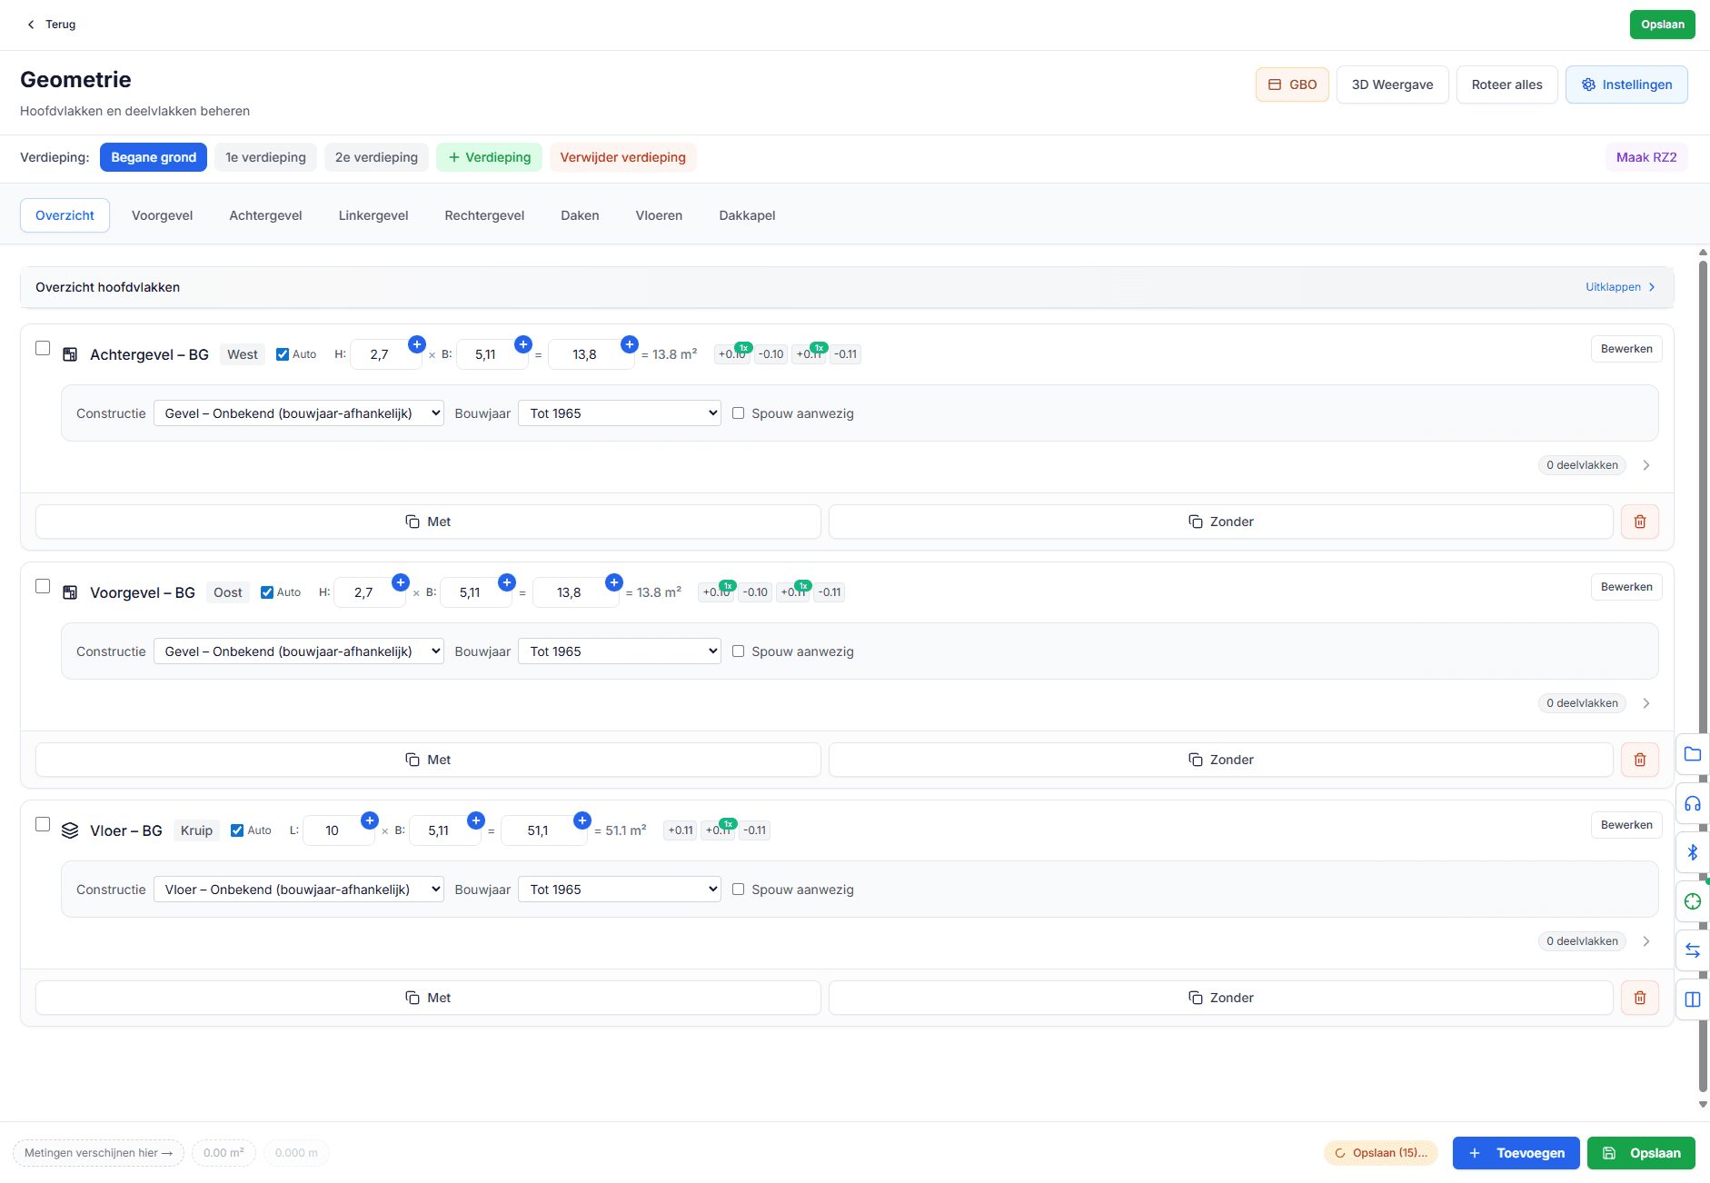Open the folder icon in right sidebar

point(1692,754)
